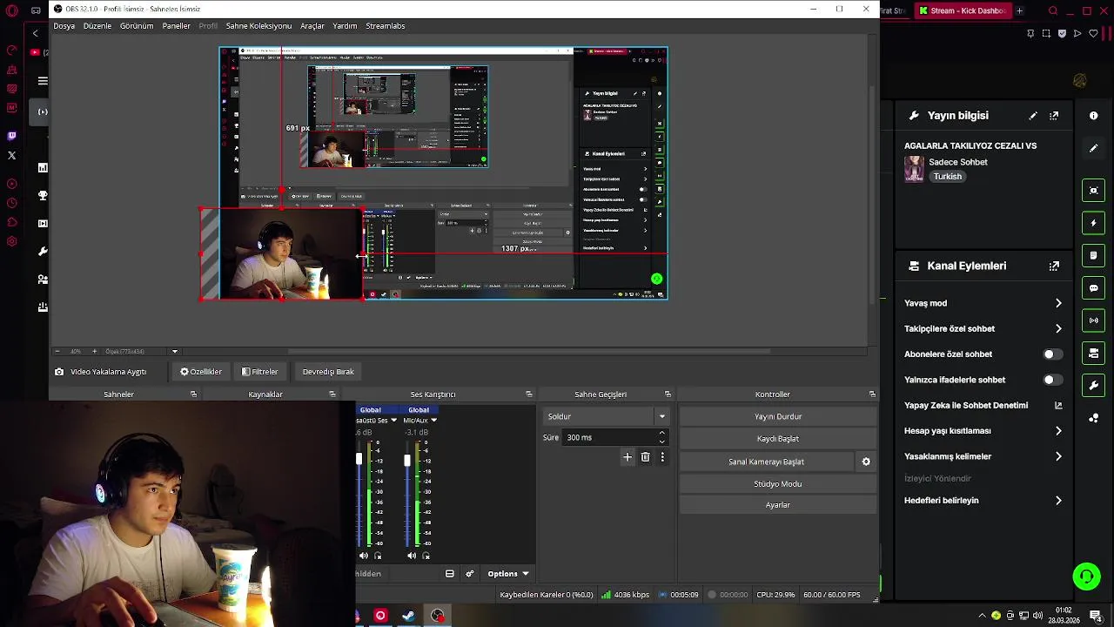Viewport: 1114px width, 627px height.
Task: Click the info icon in Kick sidebar
Action: 1094,115
